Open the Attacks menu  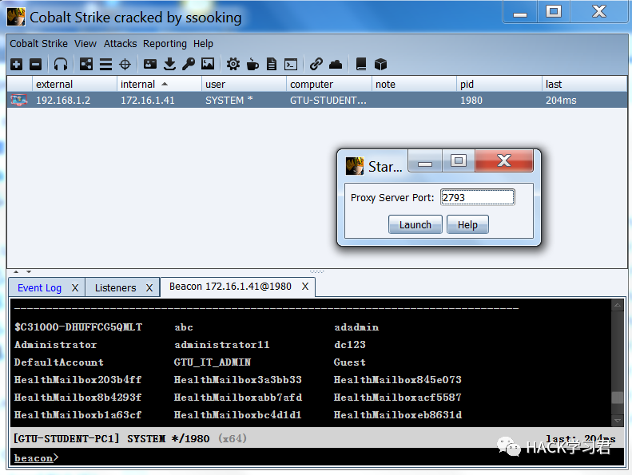pyautogui.click(x=120, y=44)
